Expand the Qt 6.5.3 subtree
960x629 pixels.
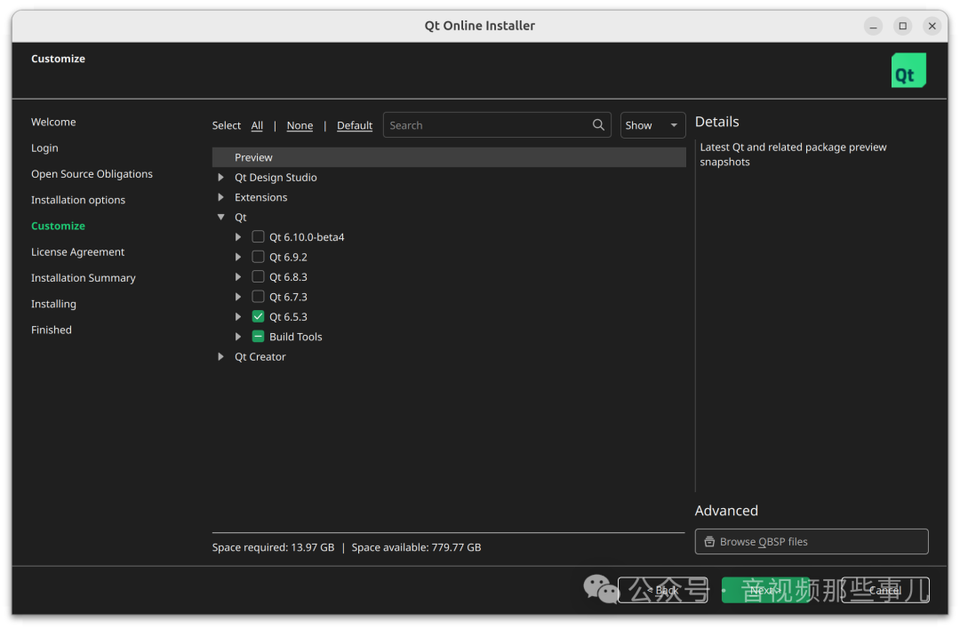[x=238, y=316]
